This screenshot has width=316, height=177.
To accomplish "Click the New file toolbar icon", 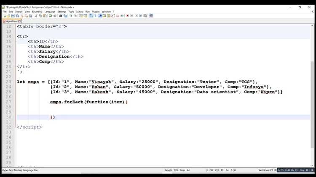I will pos(5,16).
